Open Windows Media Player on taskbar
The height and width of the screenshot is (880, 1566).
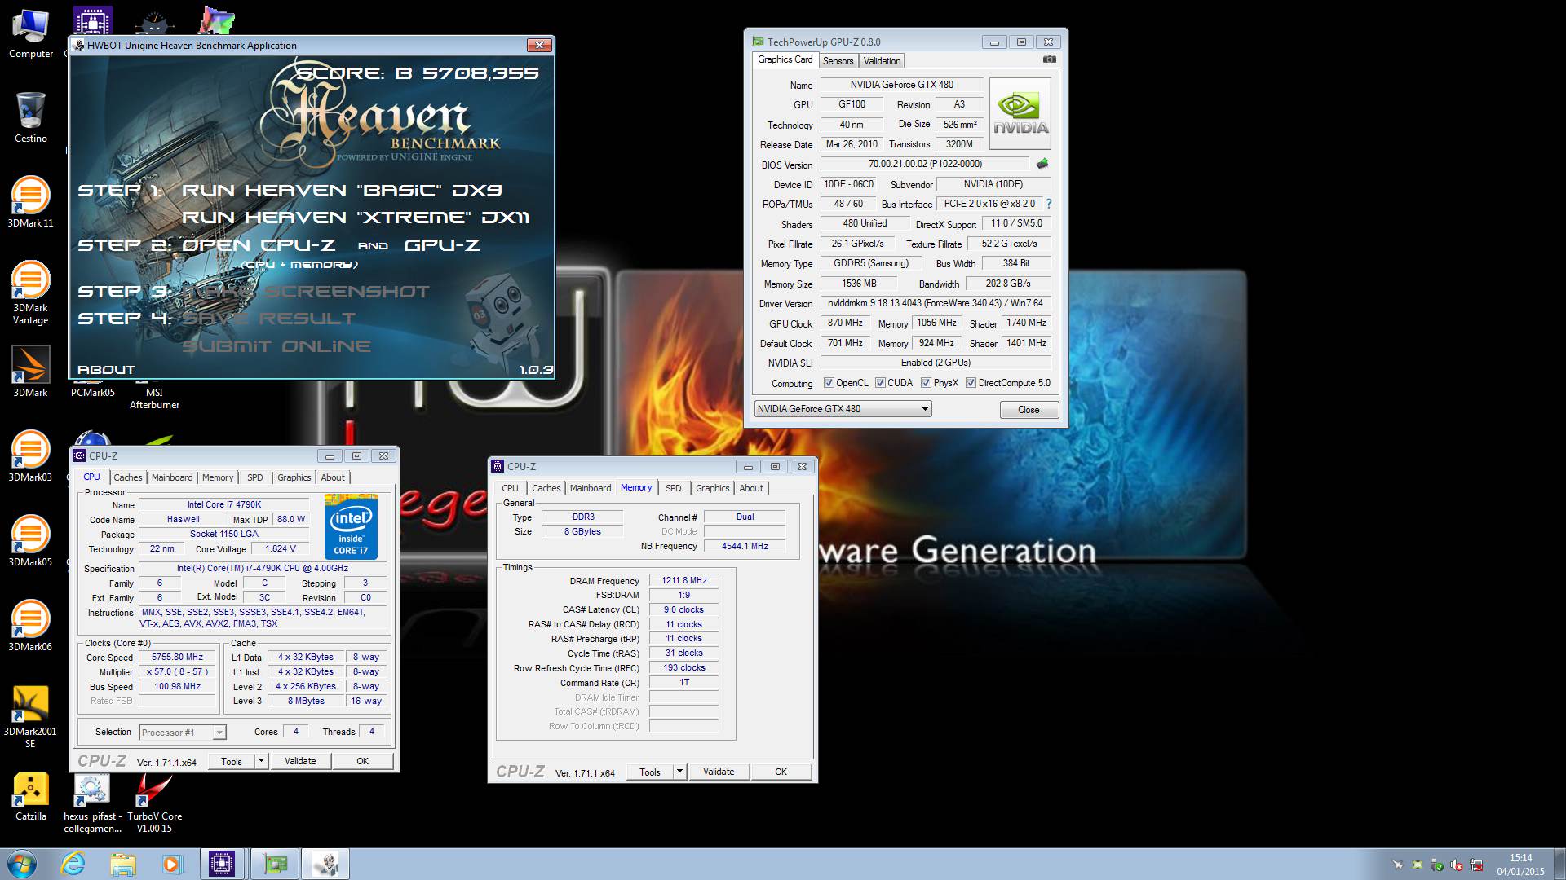coord(172,864)
